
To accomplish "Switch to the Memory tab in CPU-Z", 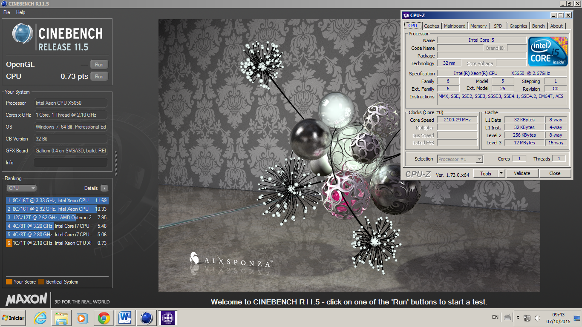I will pos(478,26).
